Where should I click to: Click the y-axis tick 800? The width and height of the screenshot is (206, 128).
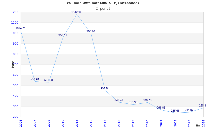[16, 54]
